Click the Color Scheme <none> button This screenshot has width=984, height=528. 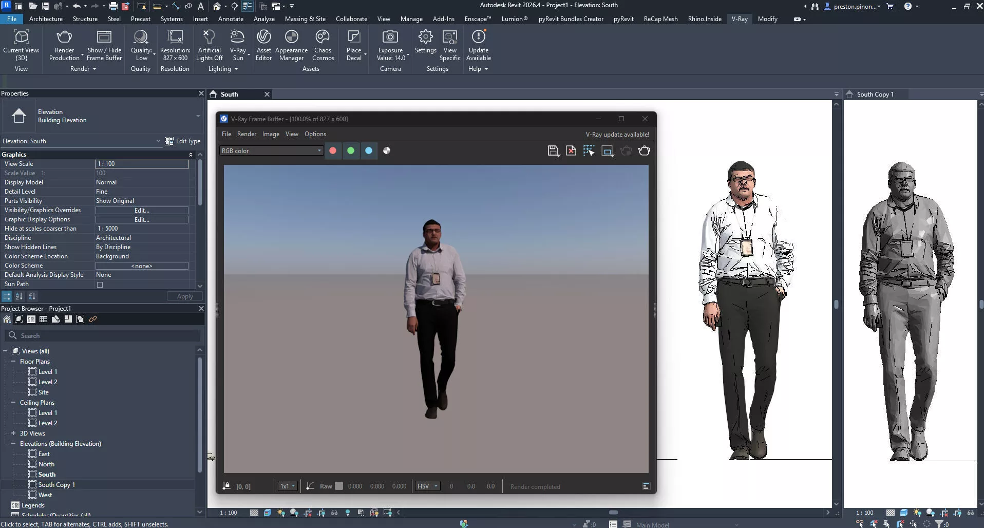(x=142, y=266)
